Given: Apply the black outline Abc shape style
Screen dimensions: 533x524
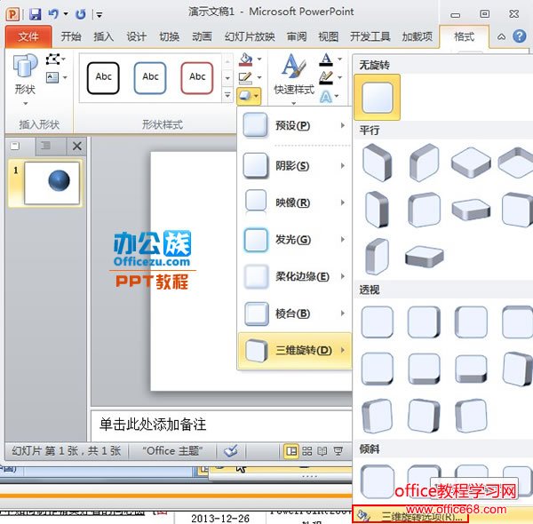Looking at the screenshot, I should tap(103, 78).
